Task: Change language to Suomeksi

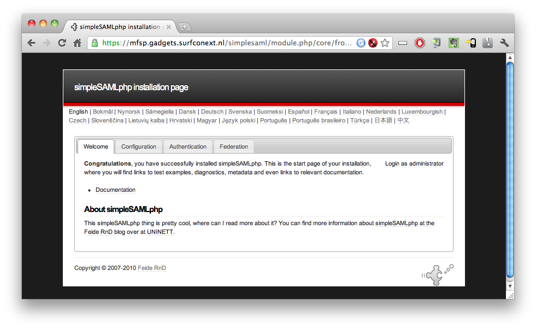Action: point(270,112)
